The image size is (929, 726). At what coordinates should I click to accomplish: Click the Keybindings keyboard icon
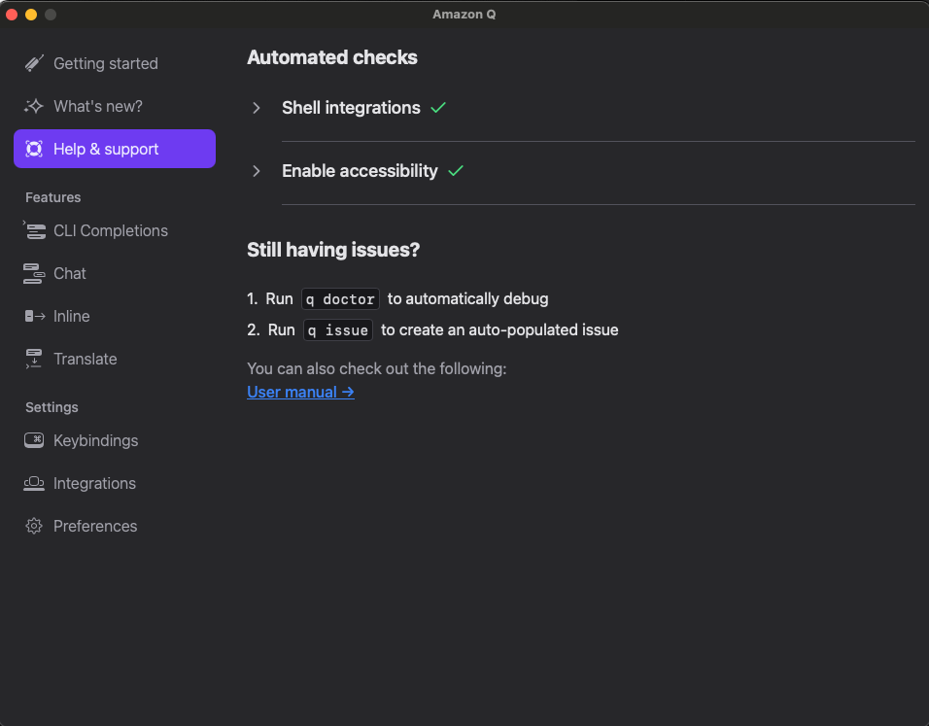pyautogui.click(x=34, y=440)
